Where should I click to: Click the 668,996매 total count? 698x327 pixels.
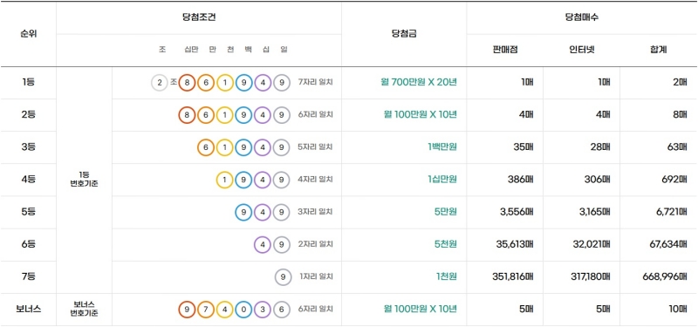click(665, 276)
